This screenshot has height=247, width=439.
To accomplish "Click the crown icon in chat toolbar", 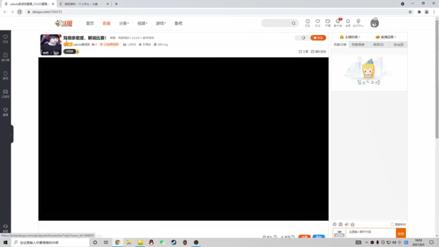I will tap(352, 224).
